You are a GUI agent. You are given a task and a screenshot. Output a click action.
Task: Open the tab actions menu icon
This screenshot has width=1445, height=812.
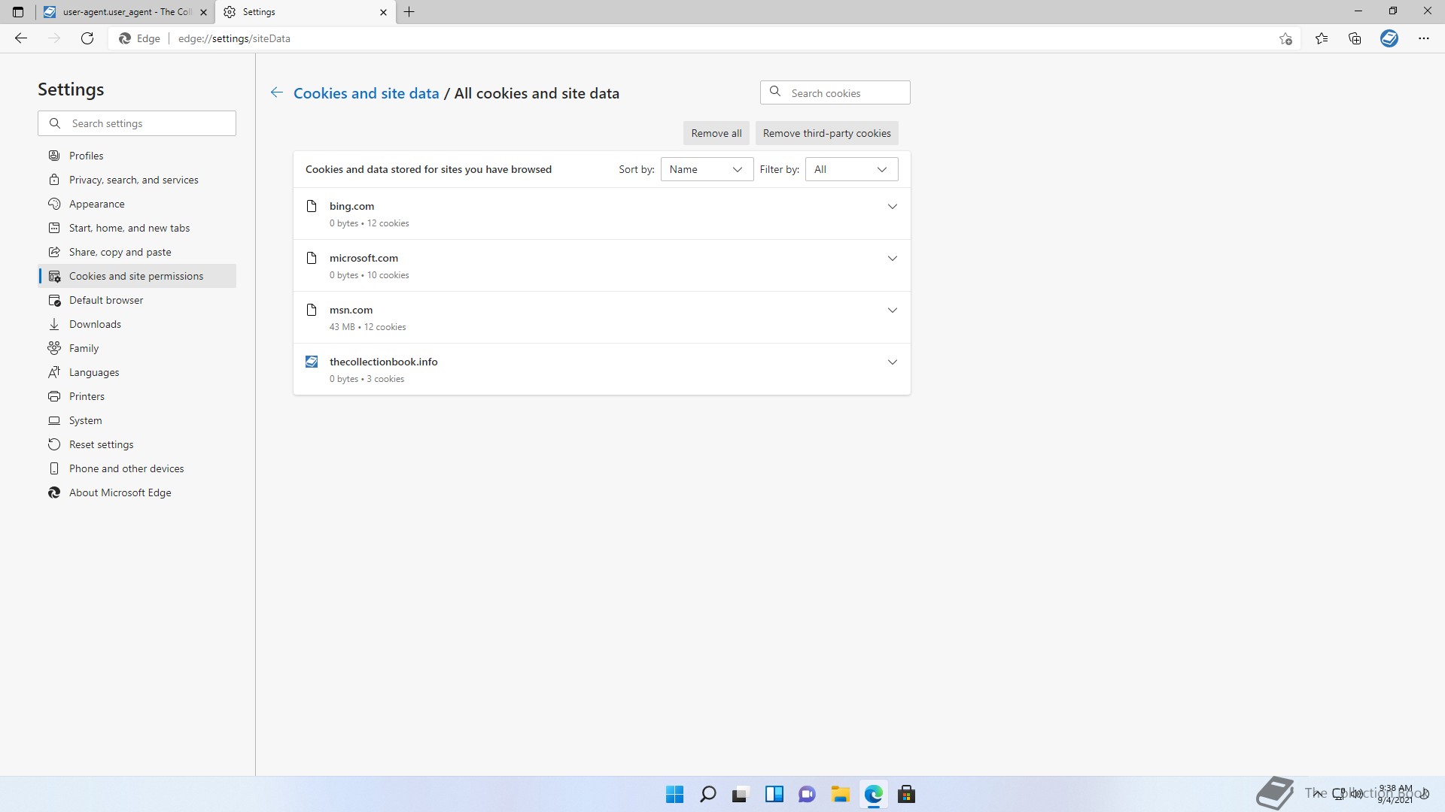tap(18, 12)
